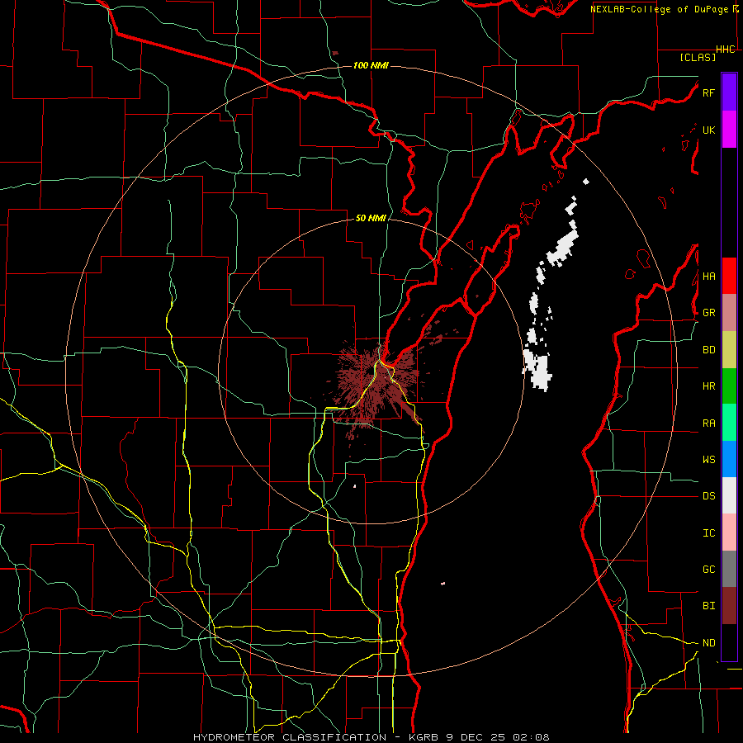Select the yellow BD legend swatch
The width and height of the screenshot is (743, 743).
pos(729,349)
